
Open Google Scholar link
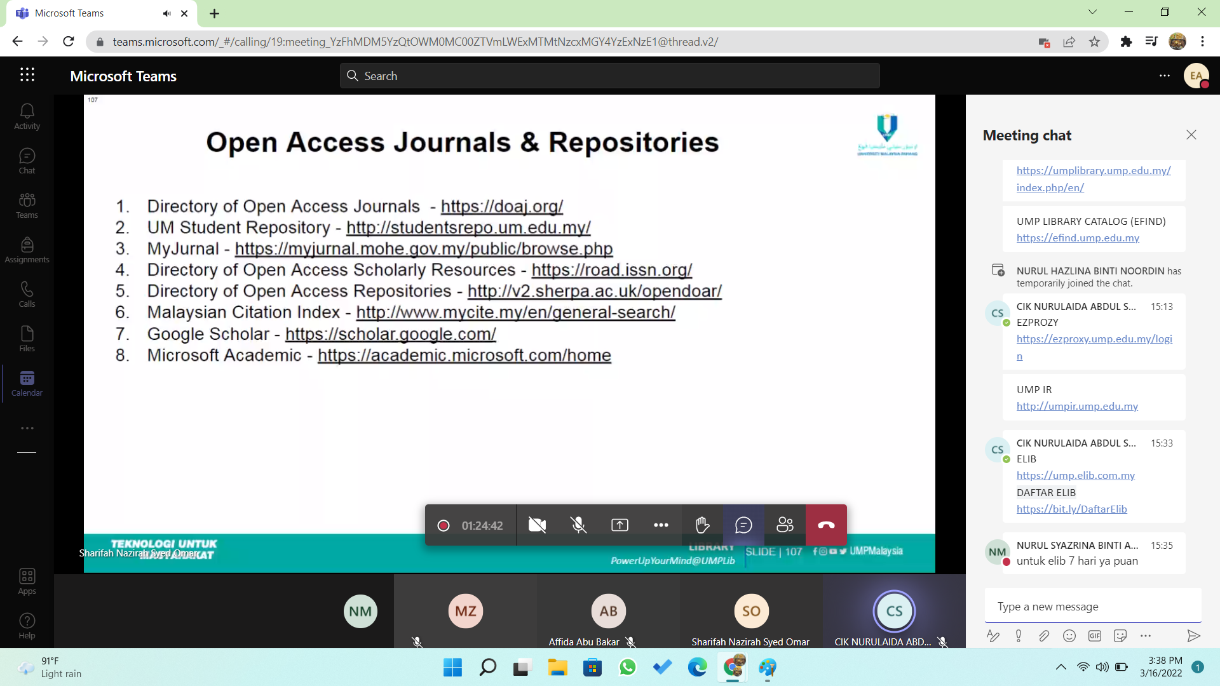pyautogui.click(x=391, y=333)
